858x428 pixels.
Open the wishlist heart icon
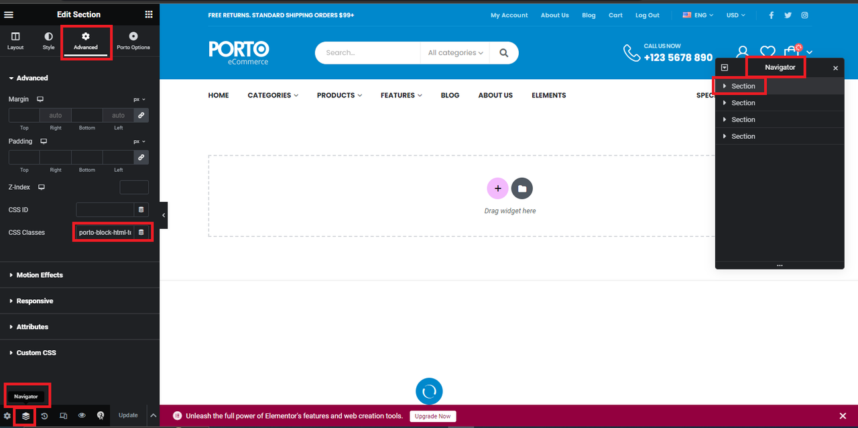tap(768, 52)
